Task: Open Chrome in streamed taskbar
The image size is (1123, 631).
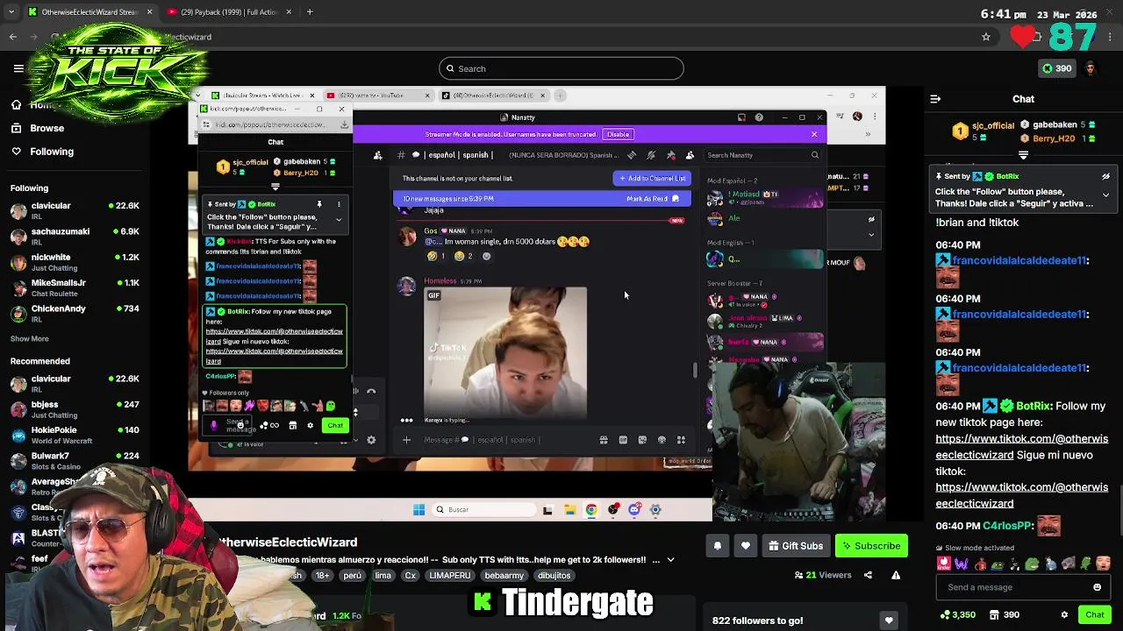Action: pyautogui.click(x=591, y=509)
